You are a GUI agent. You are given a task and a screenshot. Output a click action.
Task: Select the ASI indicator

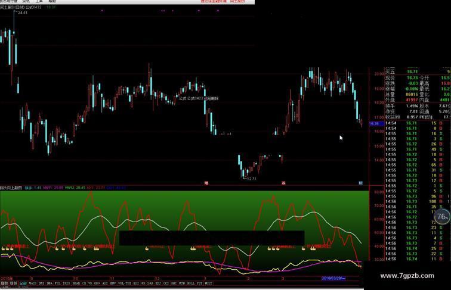(105, 283)
